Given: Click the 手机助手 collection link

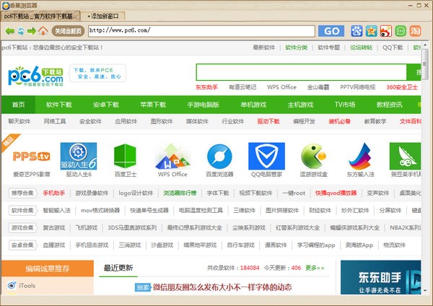Looking at the screenshot, I should click(54, 193).
